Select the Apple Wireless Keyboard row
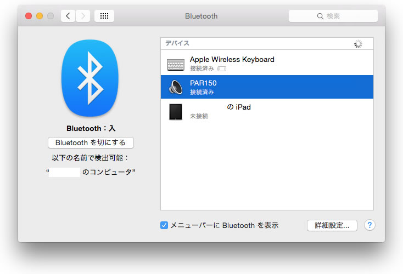Image resolution: width=403 pixels, height=274 pixels. click(x=267, y=63)
